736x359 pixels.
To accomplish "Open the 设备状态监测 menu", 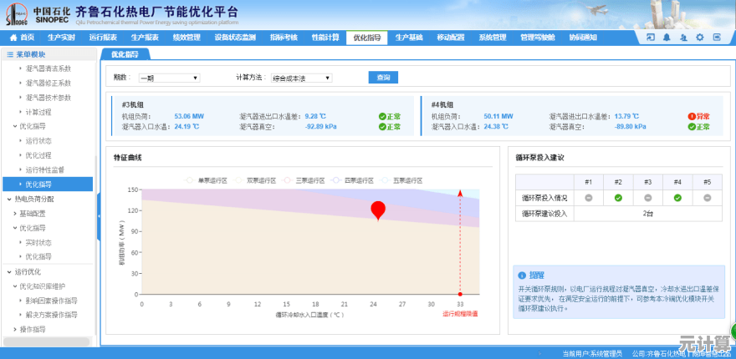I will (234, 38).
